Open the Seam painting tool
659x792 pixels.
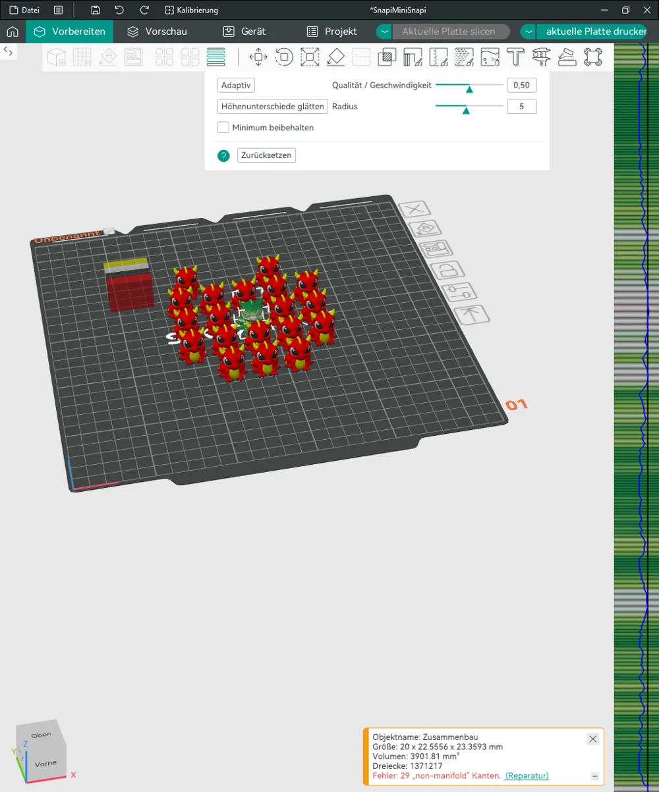[x=438, y=57]
